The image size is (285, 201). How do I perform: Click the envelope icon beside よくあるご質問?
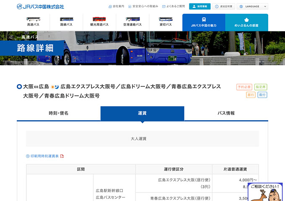coord(164,7)
